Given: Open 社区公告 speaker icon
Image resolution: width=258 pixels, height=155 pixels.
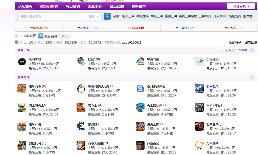Looking at the screenshot, I should click(81, 61).
